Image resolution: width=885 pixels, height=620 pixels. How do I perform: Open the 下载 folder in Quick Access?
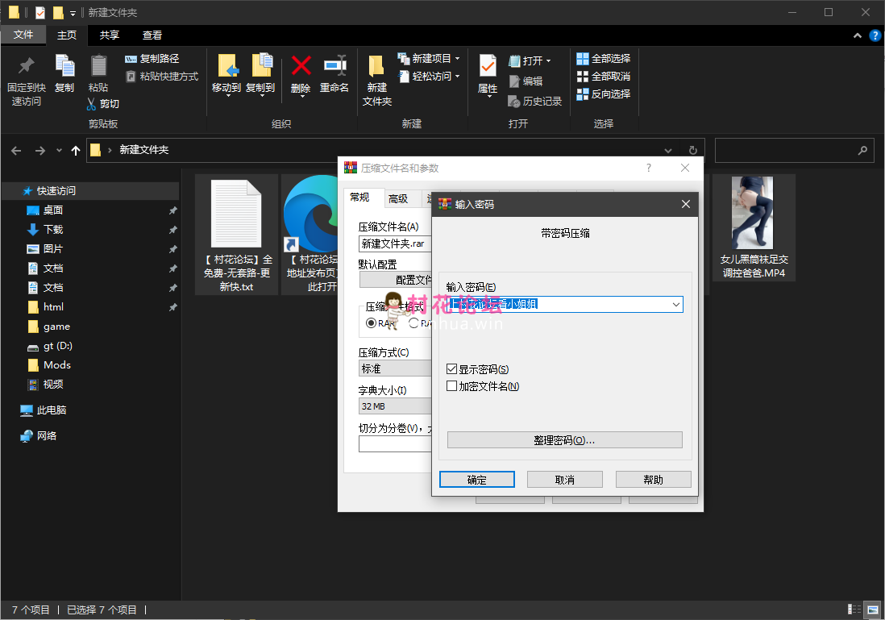point(53,230)
